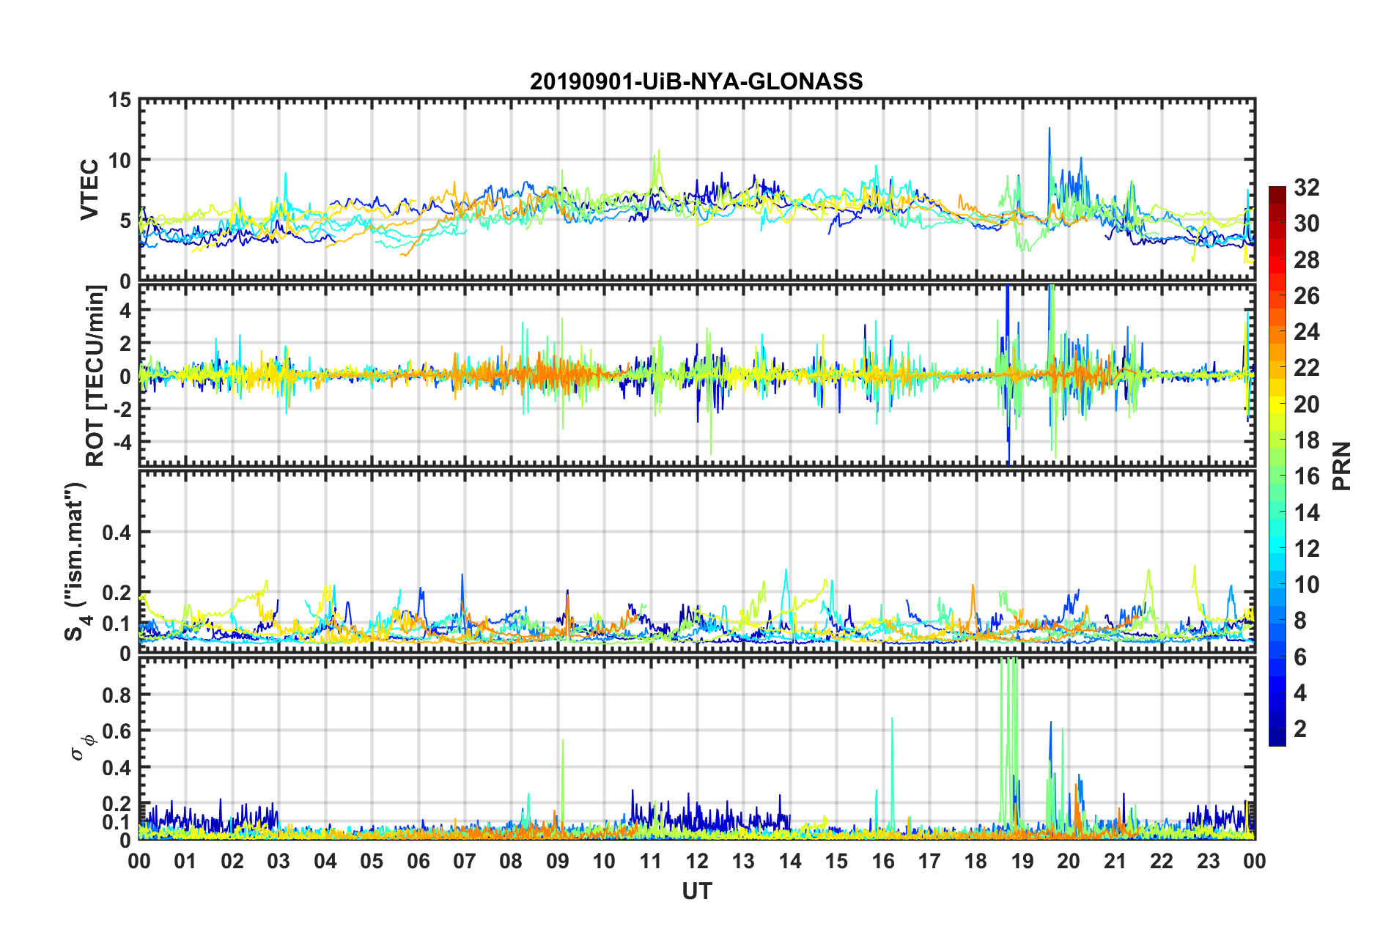Image resolution: width=1394 pixels, height=932 pixels.
Task: Click the x-axis tick label 19
Action: click(1022, 861)
